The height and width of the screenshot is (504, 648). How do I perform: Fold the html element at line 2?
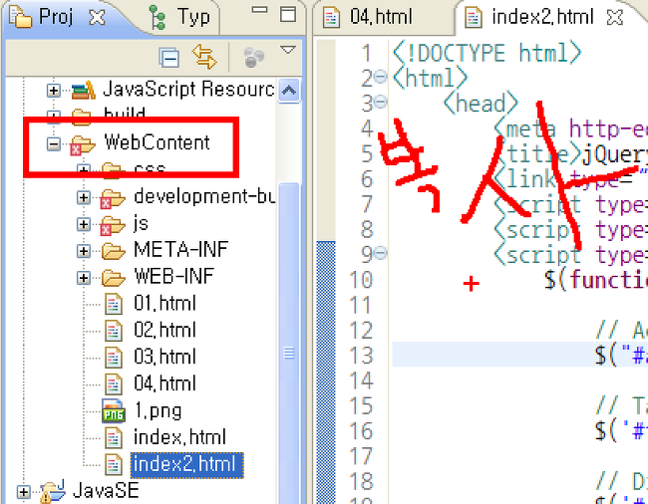pos(380,77)
